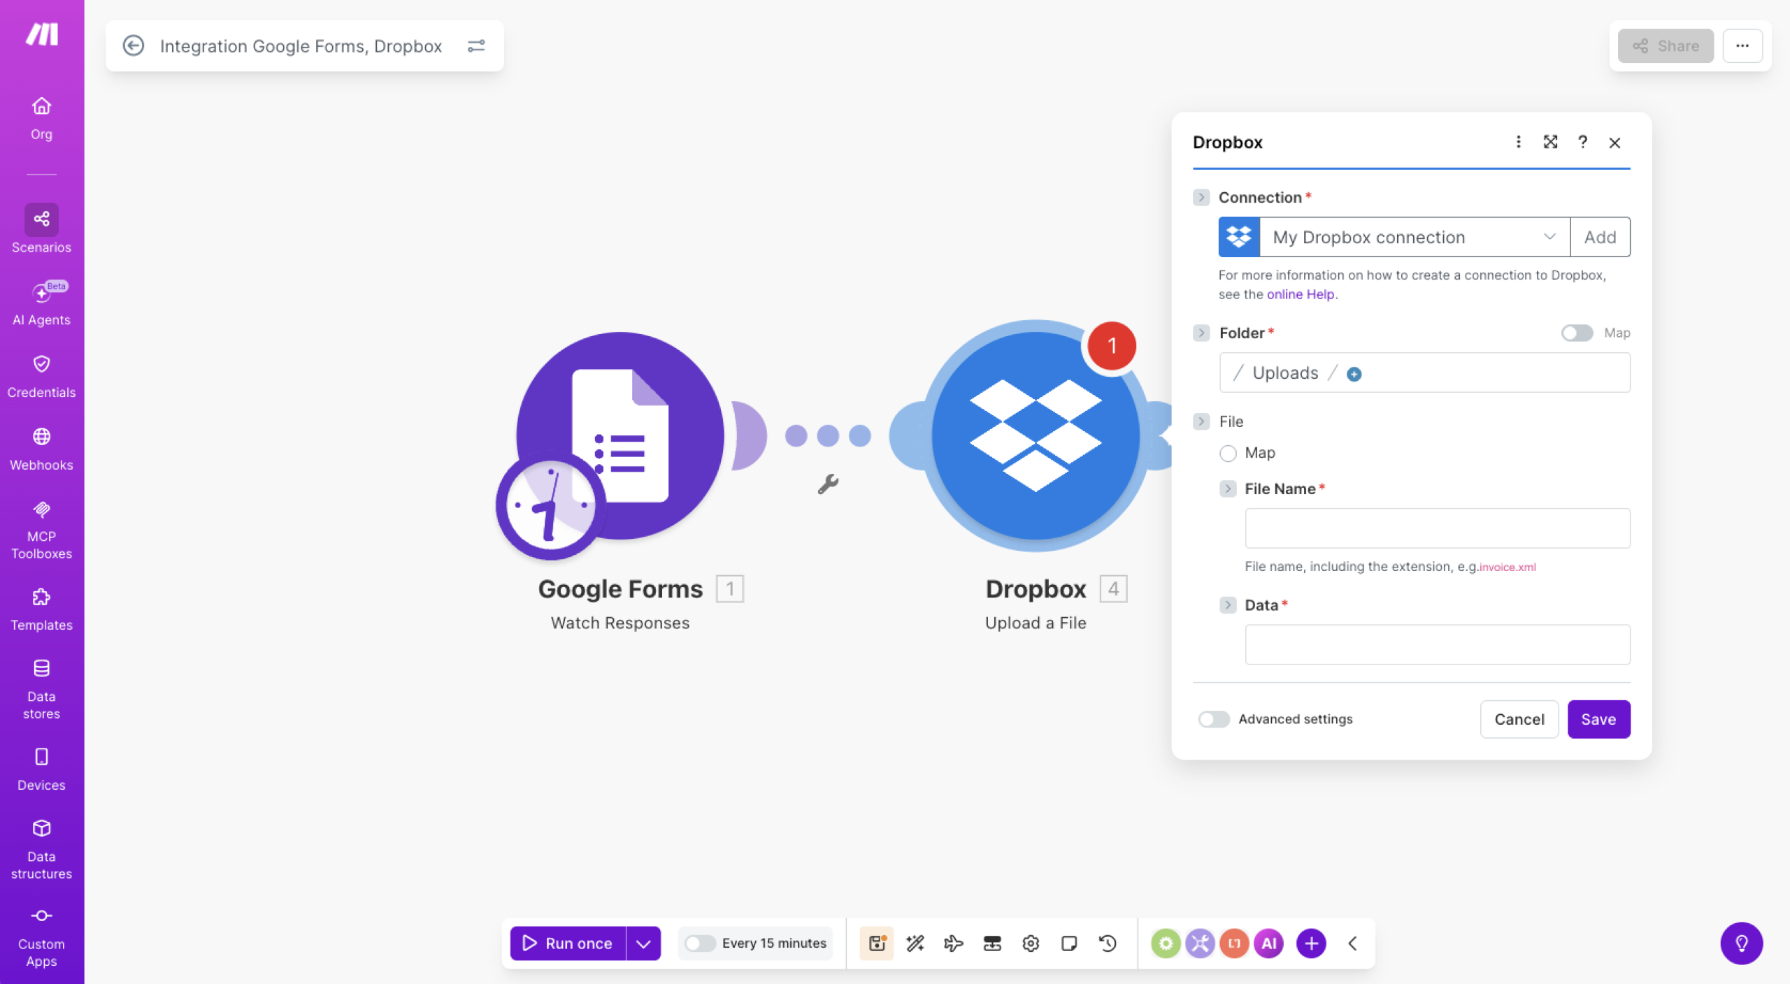
Task: Turn on Every 15 minutes scheduling toggle
Action: tap(699, 943)
